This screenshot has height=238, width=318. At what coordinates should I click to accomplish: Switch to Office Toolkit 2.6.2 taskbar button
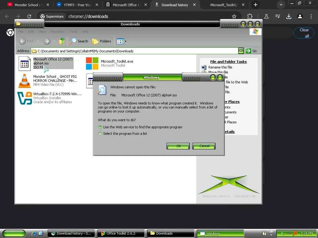coord(121,233)
